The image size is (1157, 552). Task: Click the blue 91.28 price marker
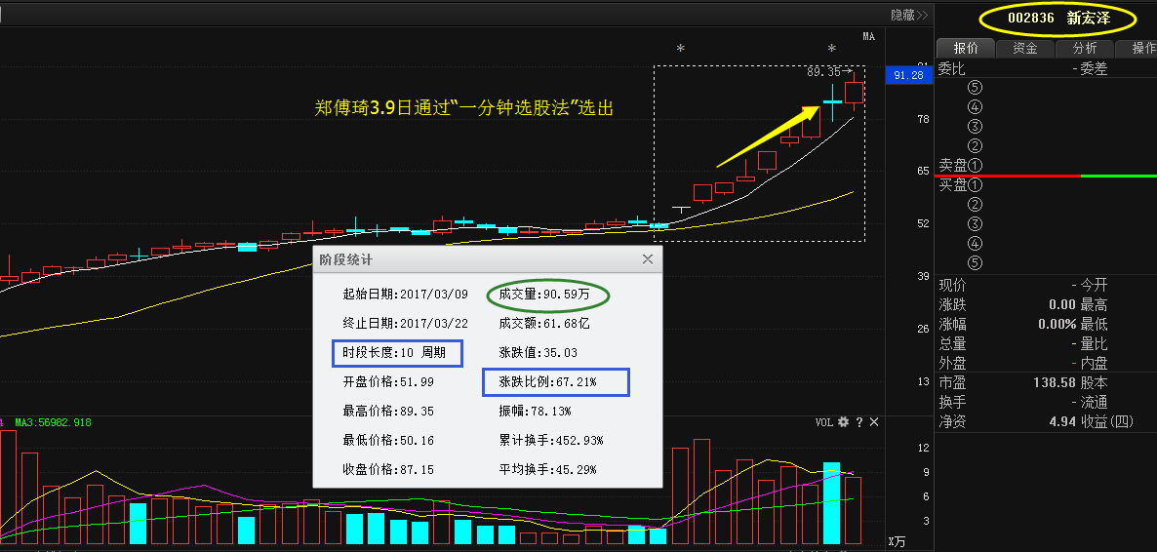coord(908,75)
